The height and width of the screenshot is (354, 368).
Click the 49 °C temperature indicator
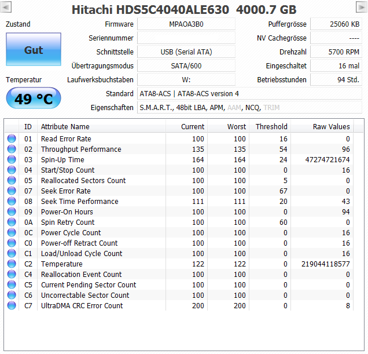tap(34, 98)
